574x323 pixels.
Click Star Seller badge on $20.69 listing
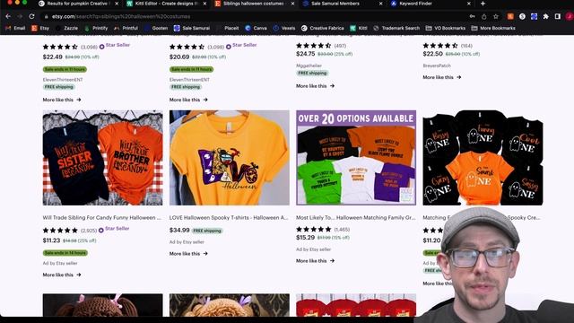(x=241, y=45)
